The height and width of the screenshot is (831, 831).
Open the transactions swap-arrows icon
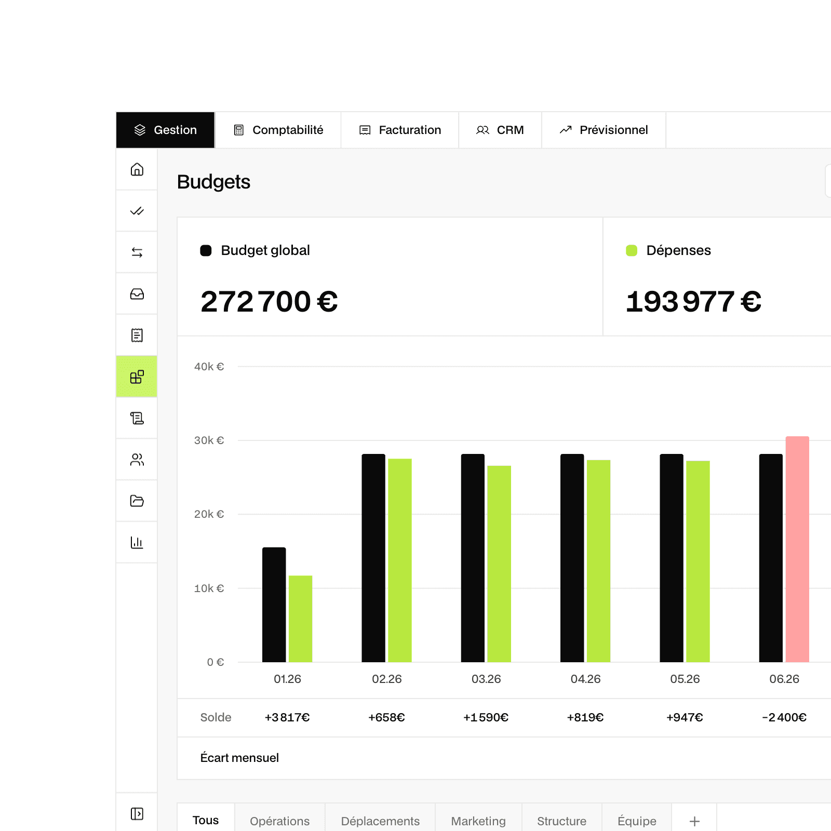coord(137,252)
